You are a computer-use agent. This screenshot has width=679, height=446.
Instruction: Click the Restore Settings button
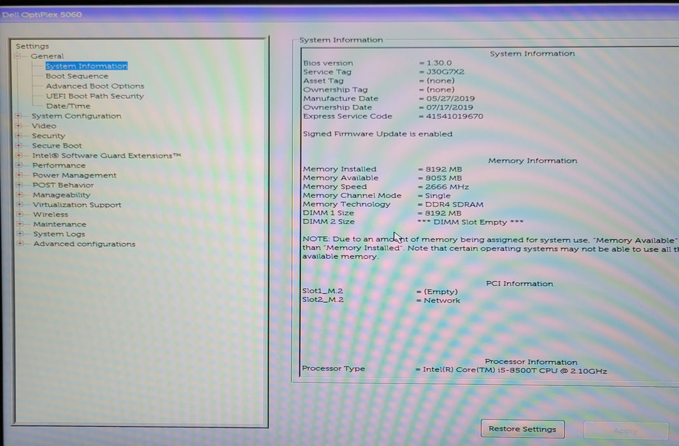coord(522,429)
